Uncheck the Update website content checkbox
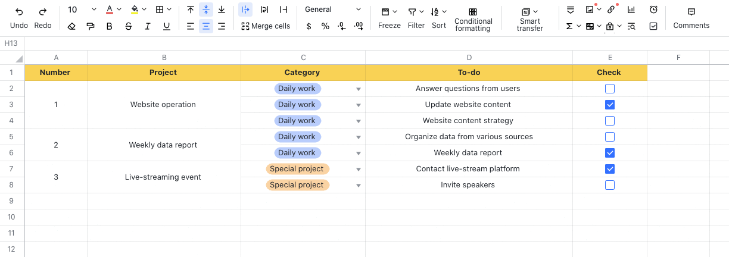Image resolution: width=729 pixels, height=257 pixels. coord(610,105)
